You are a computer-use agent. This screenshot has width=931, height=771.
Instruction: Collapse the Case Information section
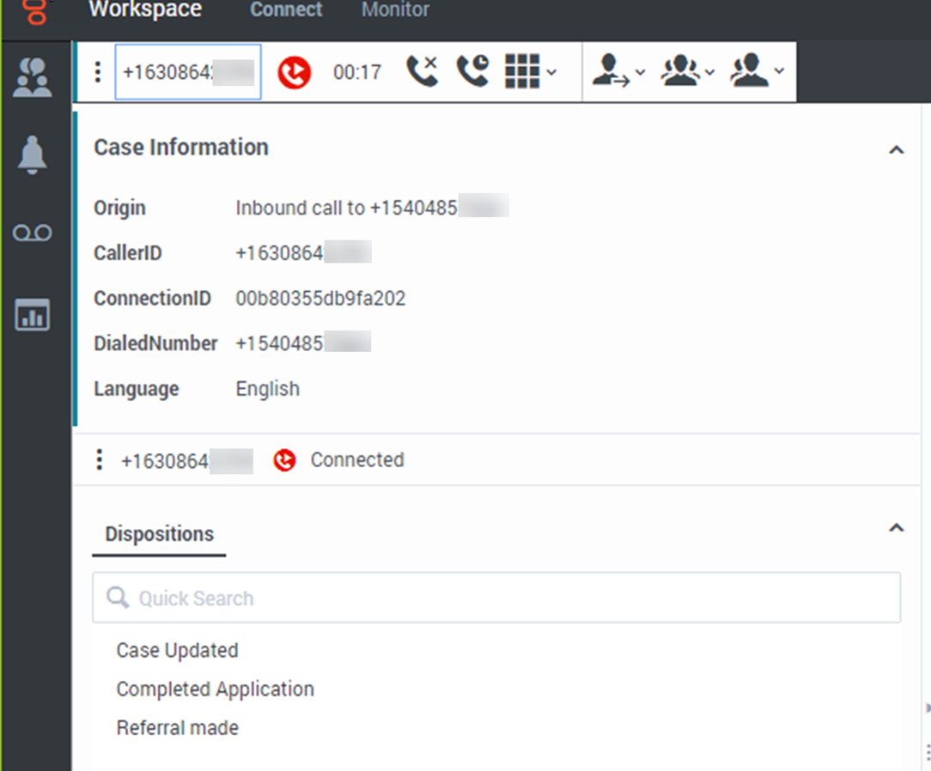896,150
